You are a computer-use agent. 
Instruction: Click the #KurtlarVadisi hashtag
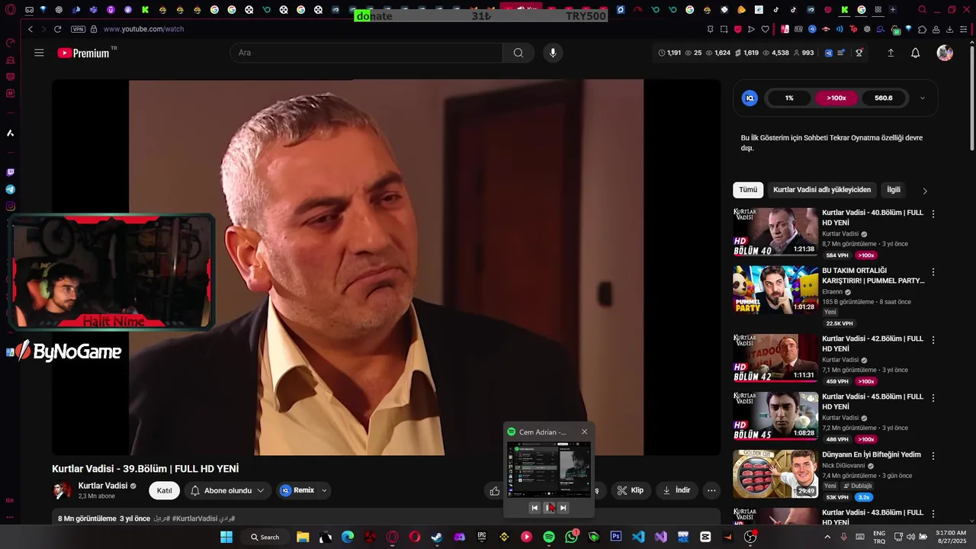coord(194,518)
